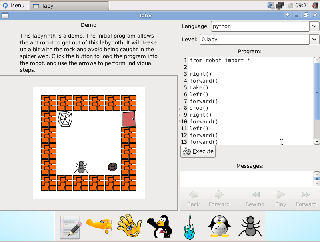This screenshot has width=320, height=242.
Task: Click line 1 'from robot import *;'
Action: (x=222, y=60)
